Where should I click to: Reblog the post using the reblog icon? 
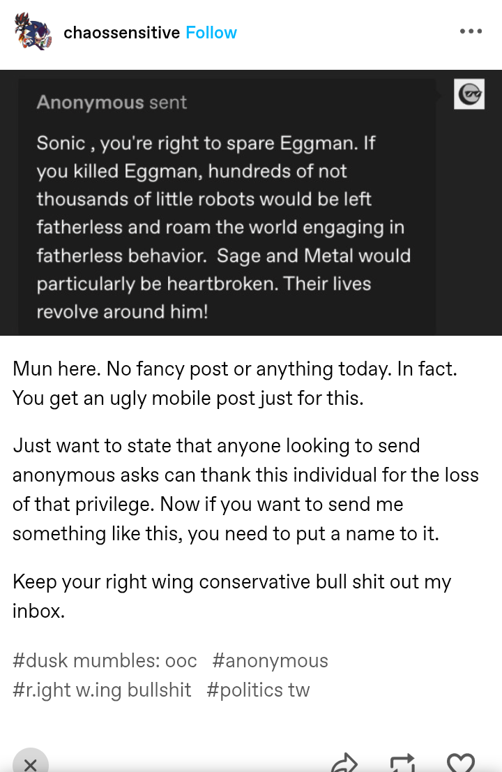(x=402, y=763)
